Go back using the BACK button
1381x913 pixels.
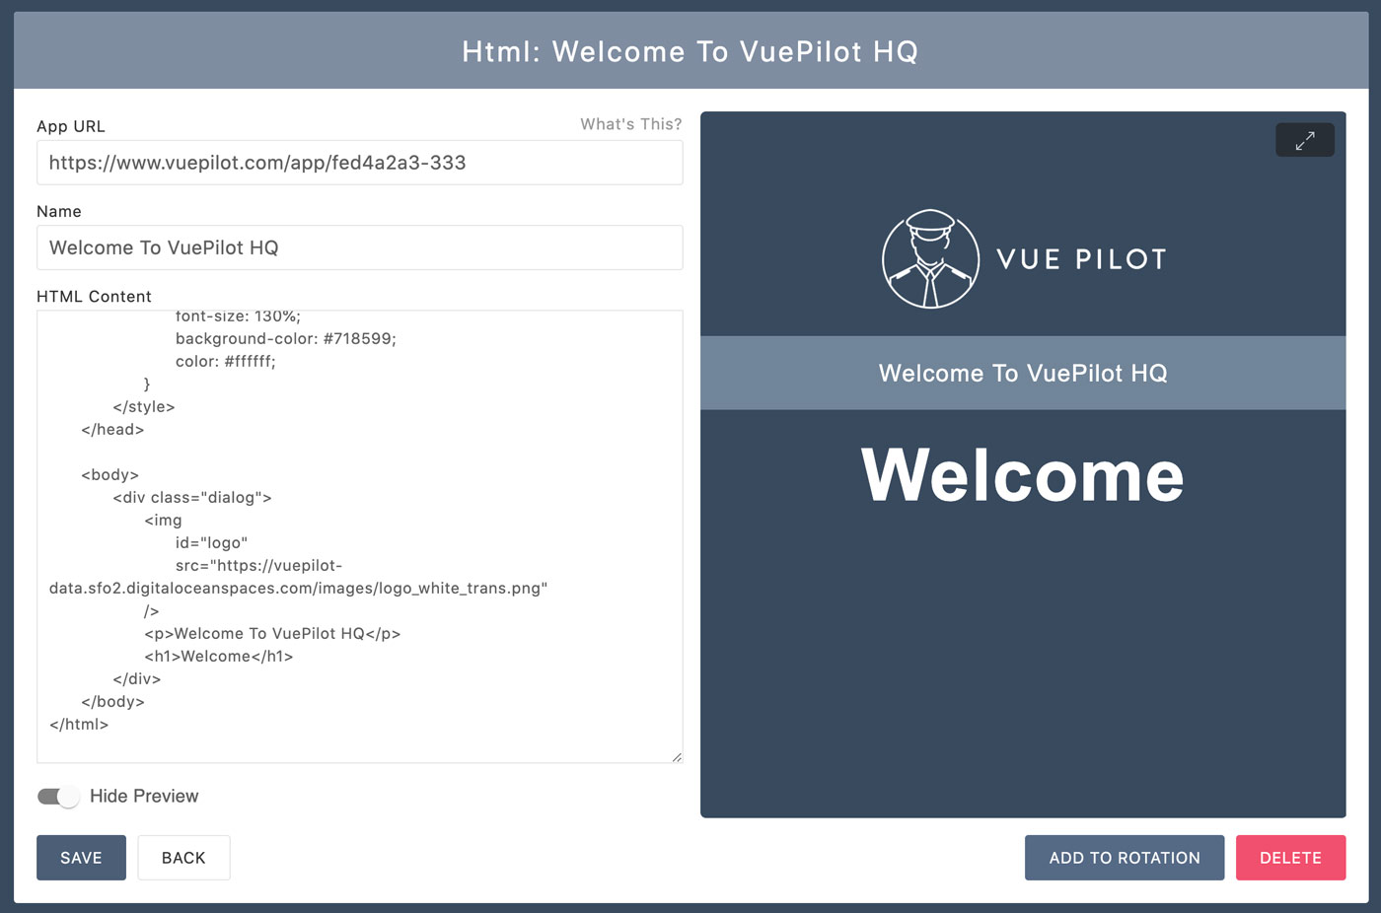tap(183, 857)
